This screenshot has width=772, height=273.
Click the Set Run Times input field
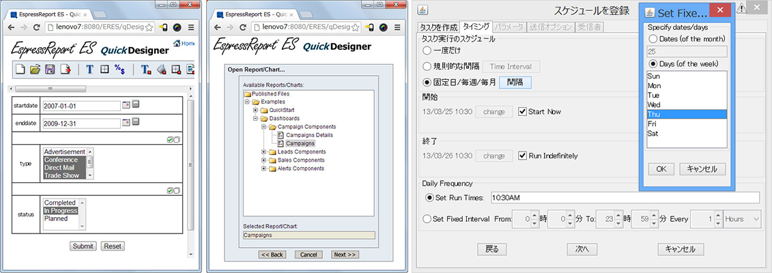pos(625,198)
